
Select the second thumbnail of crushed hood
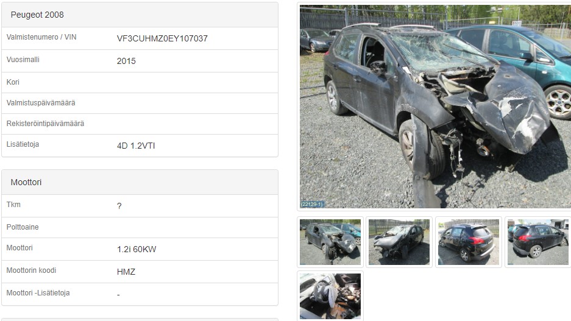[399, 242]
